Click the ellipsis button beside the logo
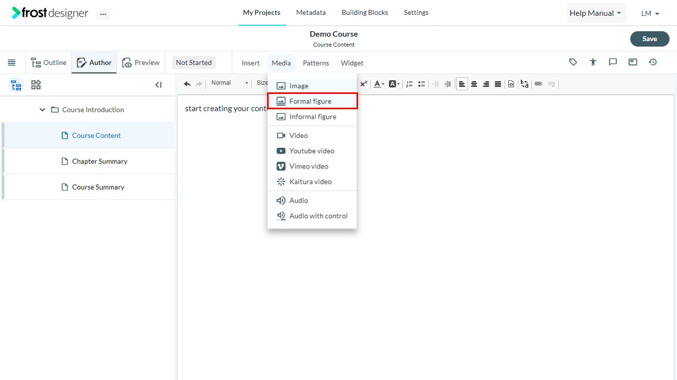Viewport: 677px width, 380px height. pos(103,14)
